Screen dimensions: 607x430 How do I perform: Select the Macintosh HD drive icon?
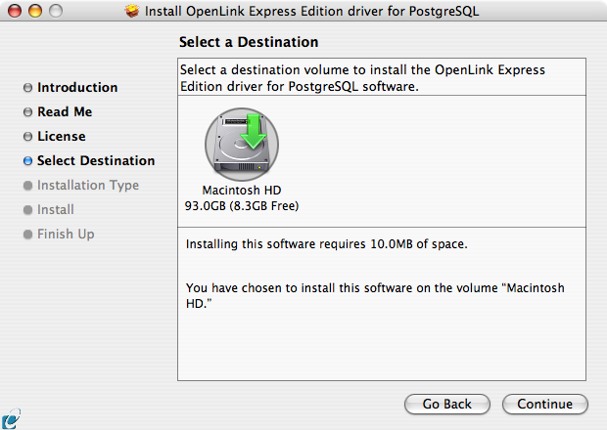pos(242,144)
